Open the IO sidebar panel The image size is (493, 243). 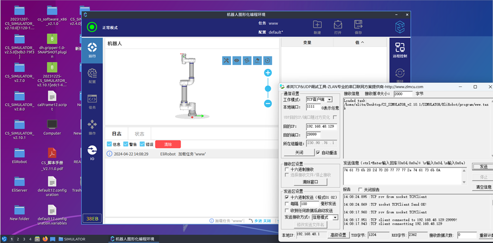point(92,152)
